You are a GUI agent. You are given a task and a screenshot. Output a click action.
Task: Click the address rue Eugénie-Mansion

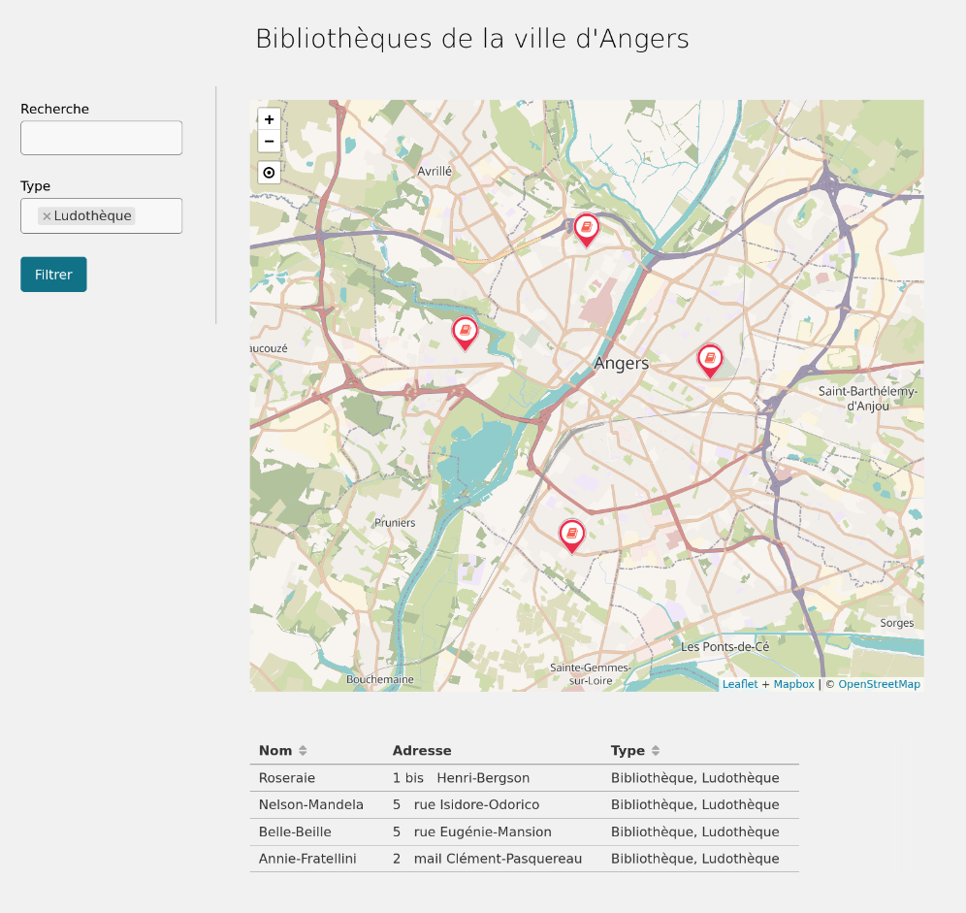pos(482,831)
